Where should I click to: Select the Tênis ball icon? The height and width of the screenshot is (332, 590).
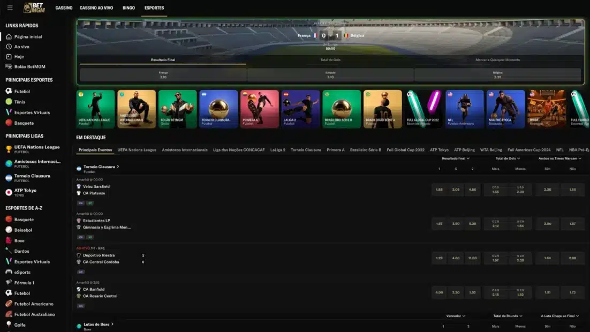tap(9, 102)
